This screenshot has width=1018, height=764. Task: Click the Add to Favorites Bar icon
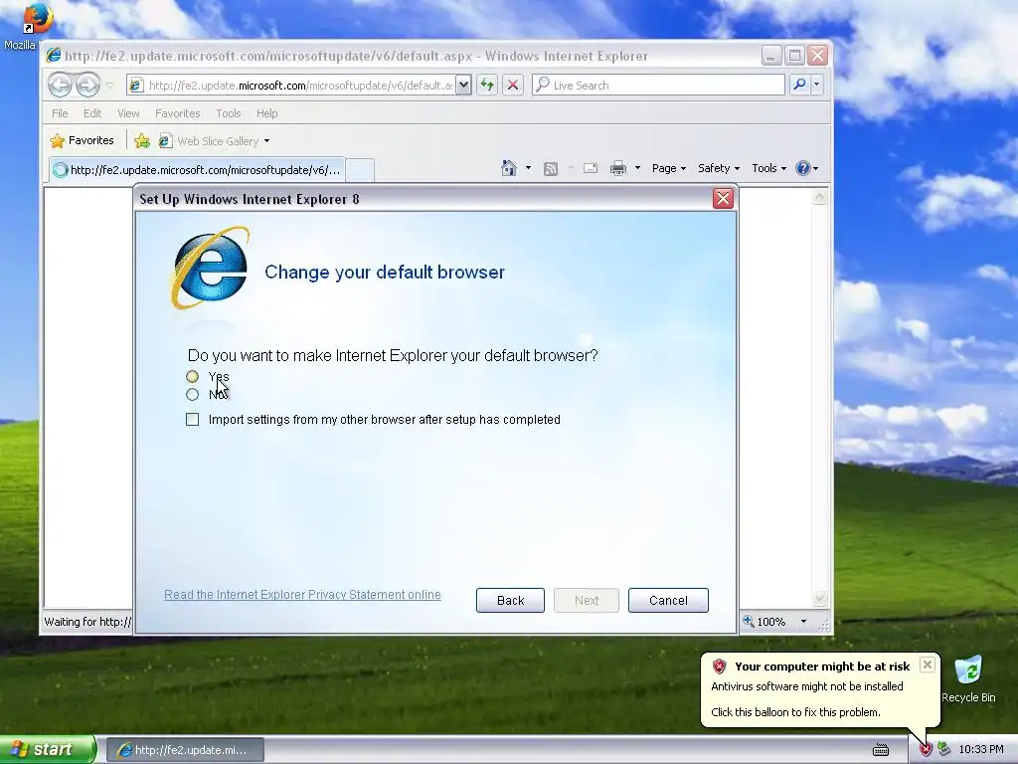click(x=142, y=141)
